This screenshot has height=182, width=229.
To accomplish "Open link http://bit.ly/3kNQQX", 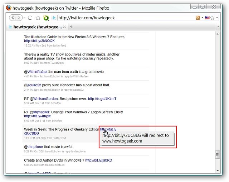I will (39, 41).
